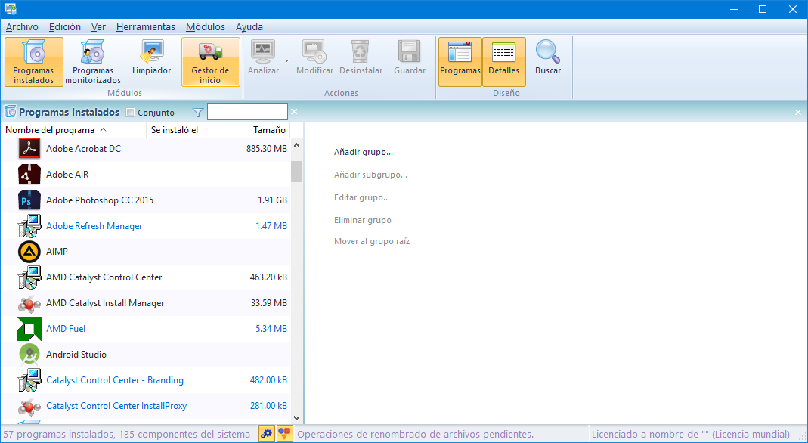Click the Licenciado a nombre de status text
This screenshot has height=443, width=808.
pyautogui.click(x=691, y=435)
